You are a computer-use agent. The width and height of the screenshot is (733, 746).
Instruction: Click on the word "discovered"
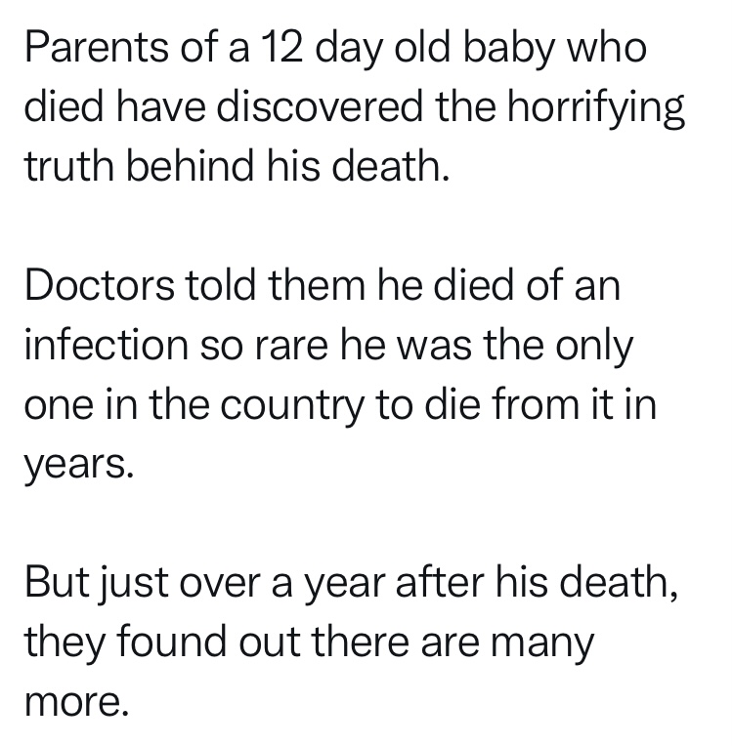pos(320,107)
